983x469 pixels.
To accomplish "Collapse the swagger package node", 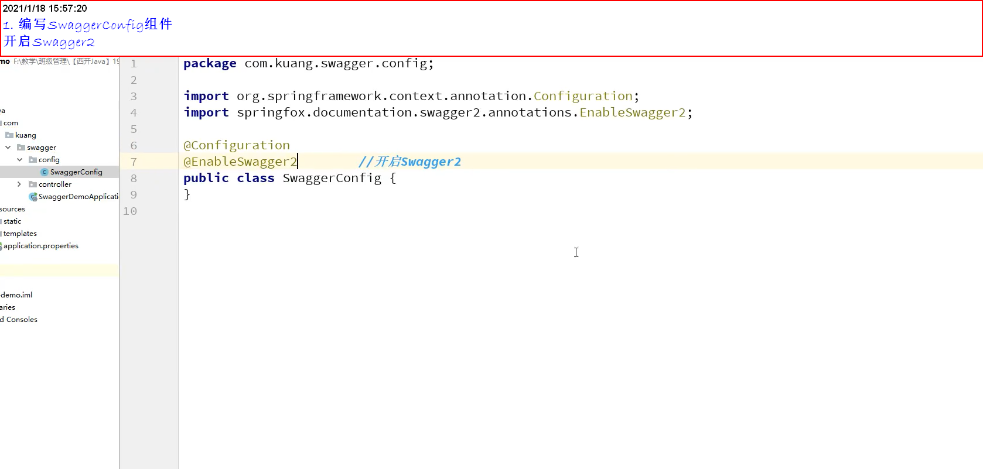I will pyautogui.click(x=8, y=148).
